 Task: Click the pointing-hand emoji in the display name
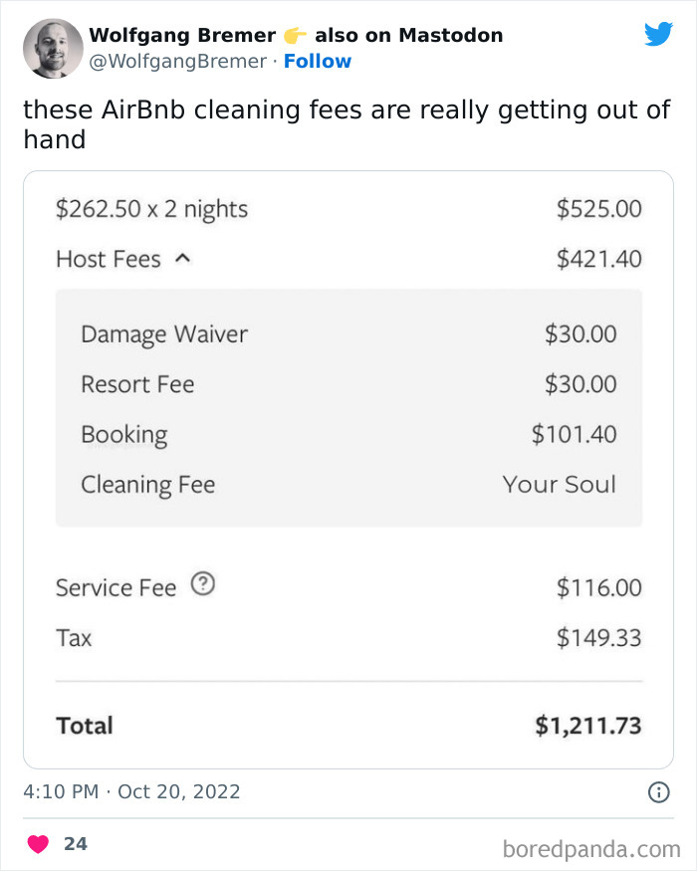pyautogui.click(x=293, y=34)
